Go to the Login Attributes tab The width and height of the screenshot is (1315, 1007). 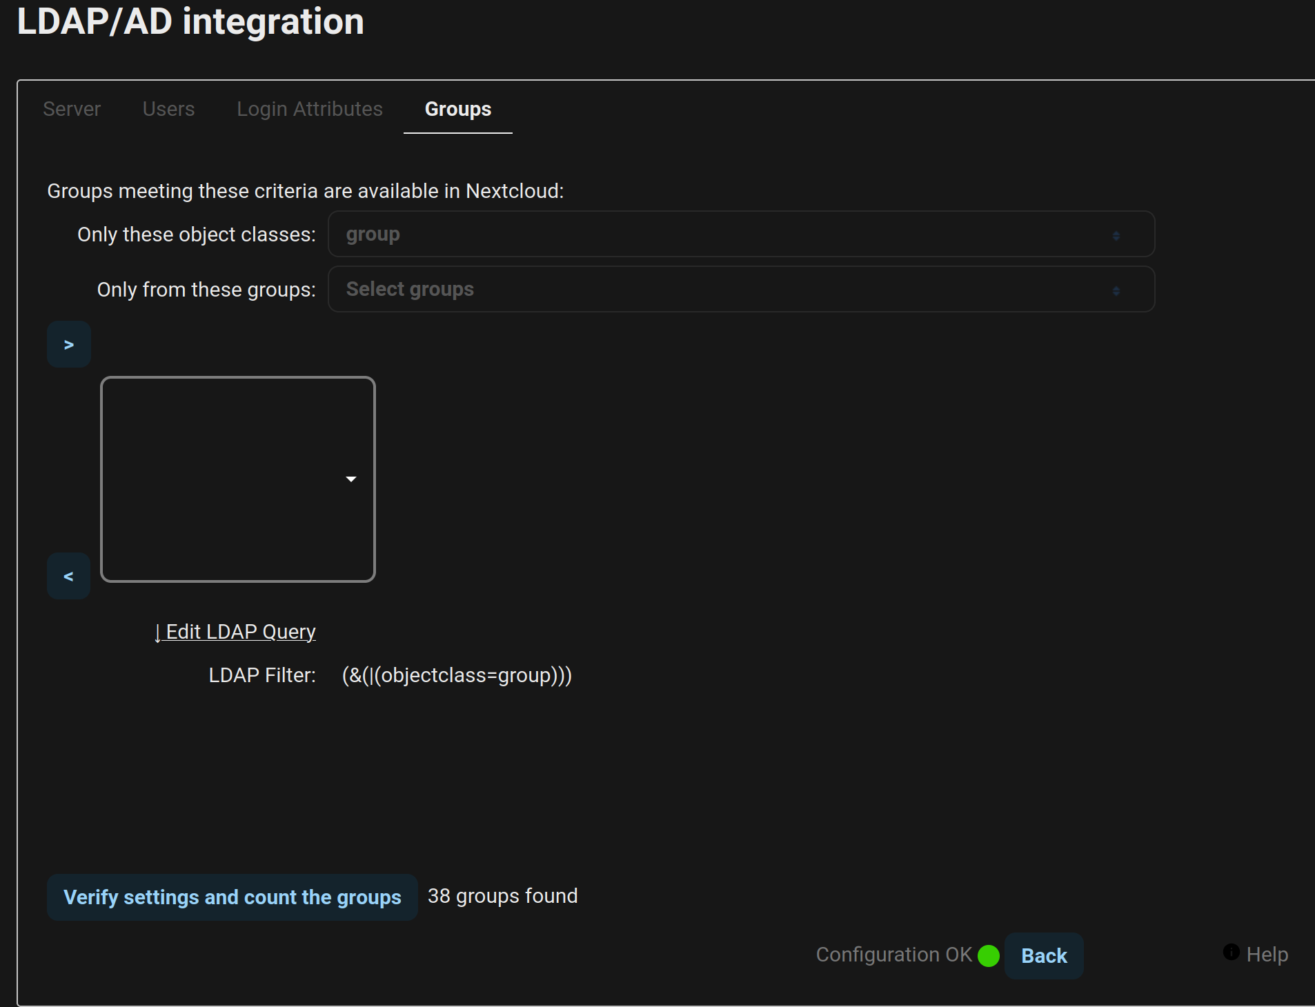pos(310,109)
